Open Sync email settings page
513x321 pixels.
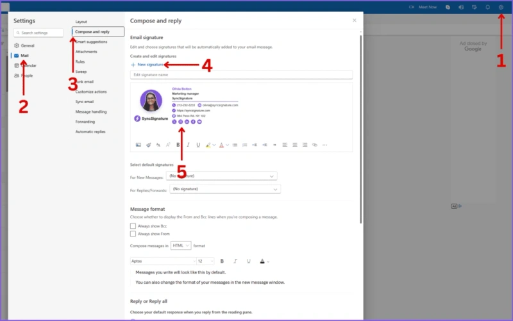coord(85,102)
